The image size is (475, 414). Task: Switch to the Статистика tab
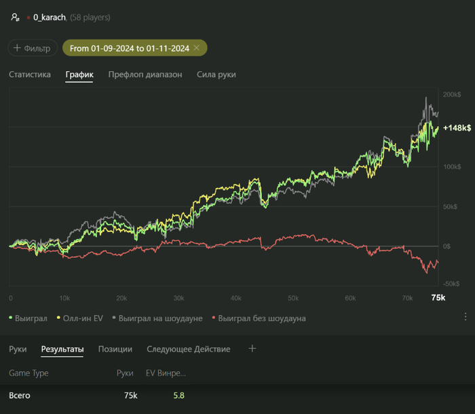pos(30,75)
